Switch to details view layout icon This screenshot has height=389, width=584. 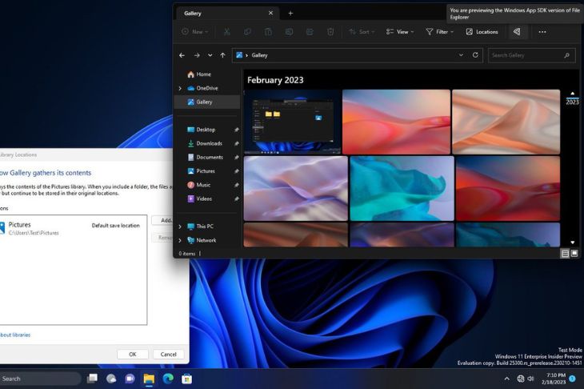[x=565, y=253]
